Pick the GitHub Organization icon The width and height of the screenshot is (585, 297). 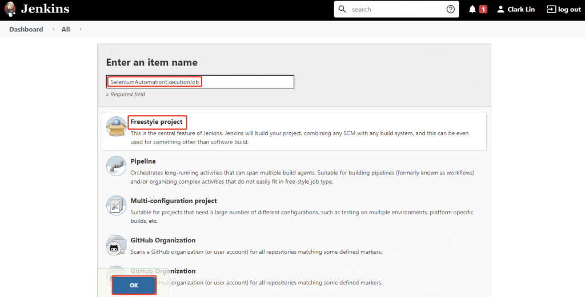[x=117, y=245]
